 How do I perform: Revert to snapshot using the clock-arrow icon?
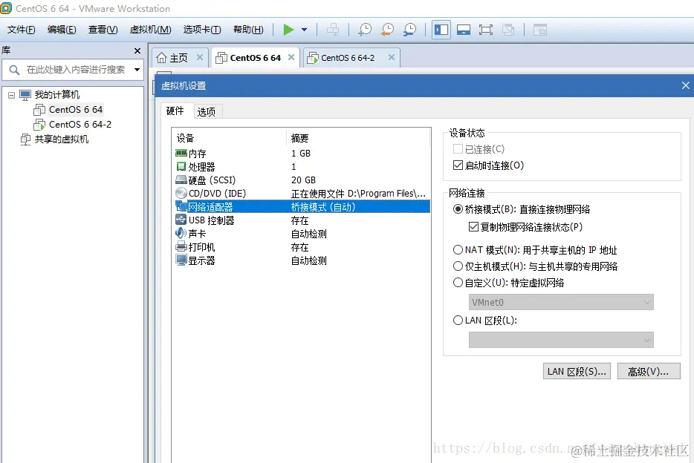click(387, 30)
